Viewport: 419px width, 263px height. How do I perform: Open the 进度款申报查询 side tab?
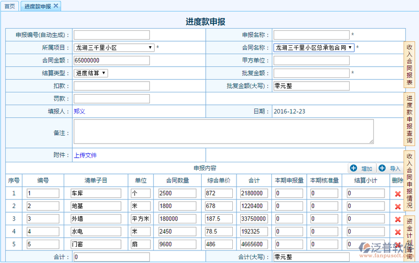pos(409,119)
